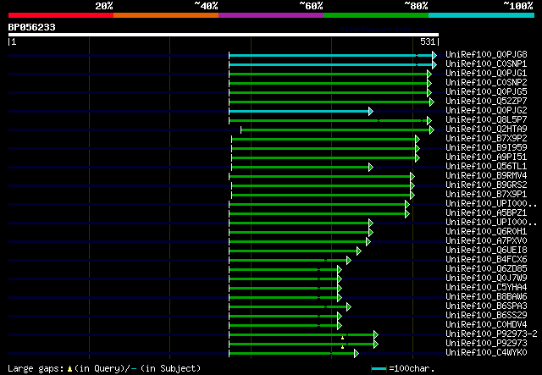The image size is (542, 375).
Task: Open hit UniRef100_Q0PJG1
Action: pos(486,74)
